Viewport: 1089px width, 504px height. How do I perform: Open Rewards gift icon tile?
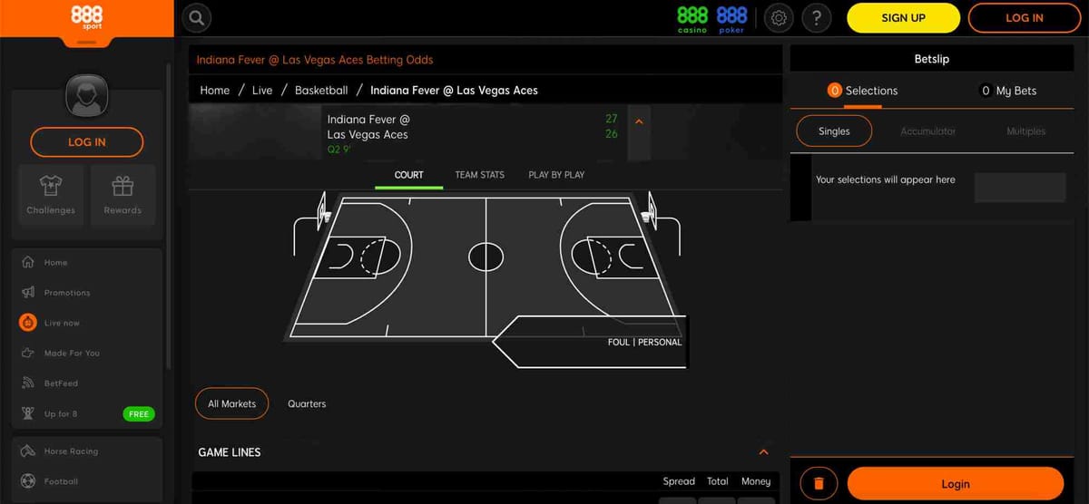(123, 195)
